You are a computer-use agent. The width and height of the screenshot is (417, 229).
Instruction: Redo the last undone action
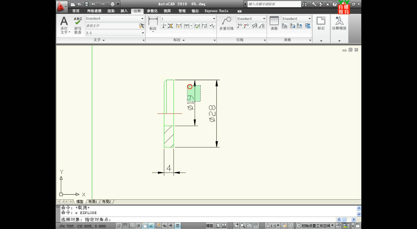point(103,4)
